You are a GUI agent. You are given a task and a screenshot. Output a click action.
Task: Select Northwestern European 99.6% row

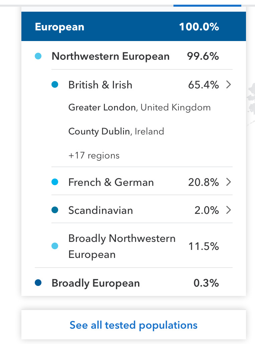pyautogui.click(x=133, y=56)
